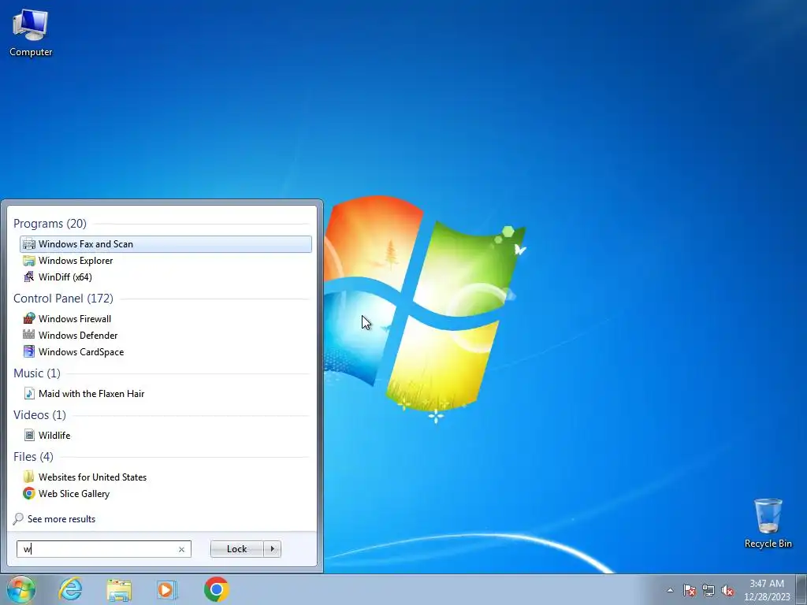
Task: Click the Music (1) category header
Action: [x=37, y=373]
